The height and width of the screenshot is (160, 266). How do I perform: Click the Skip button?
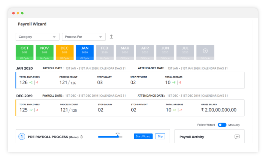tap(160, 136)
